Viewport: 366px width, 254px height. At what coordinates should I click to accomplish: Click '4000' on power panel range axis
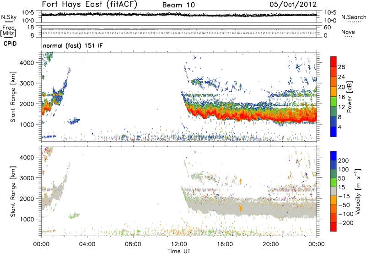point(27,63)
